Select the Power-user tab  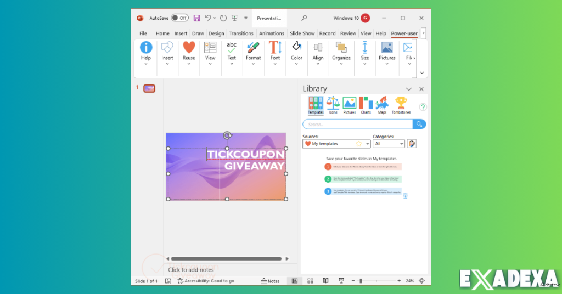point(404,33)
